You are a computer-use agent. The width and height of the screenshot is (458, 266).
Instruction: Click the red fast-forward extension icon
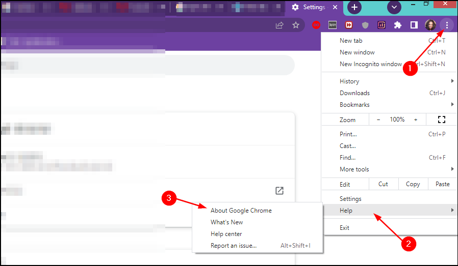(x=349, y=25)
